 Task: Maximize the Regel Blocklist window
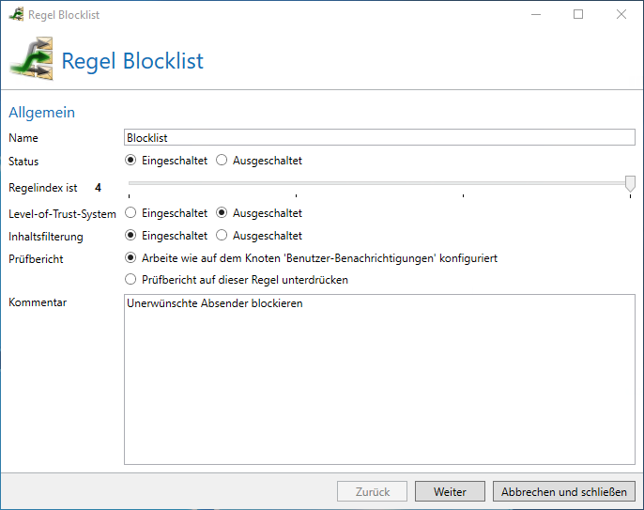coord(578,14)
